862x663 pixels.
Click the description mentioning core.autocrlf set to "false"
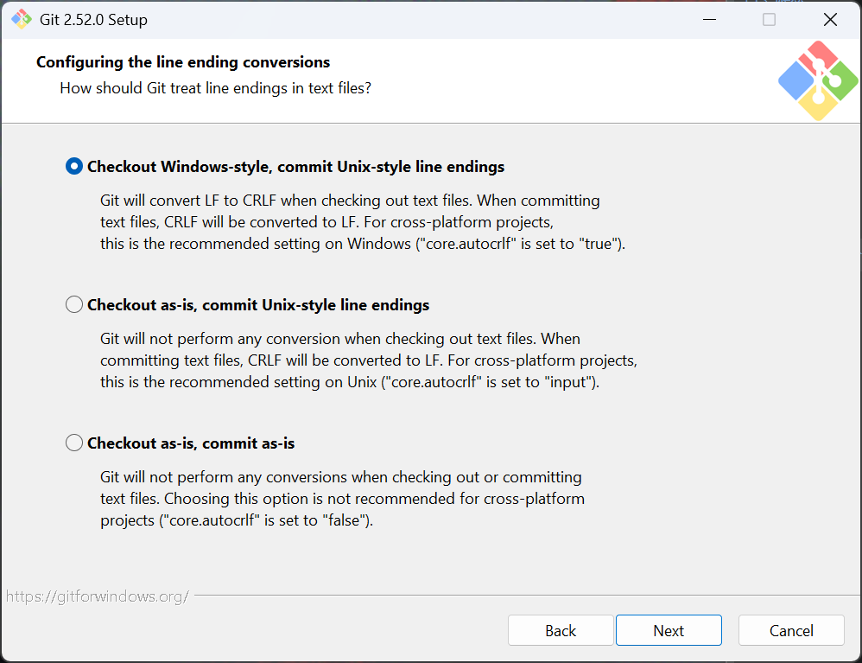tap(342, 499)
